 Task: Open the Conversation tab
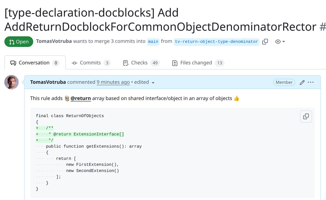tap(35, 63)
